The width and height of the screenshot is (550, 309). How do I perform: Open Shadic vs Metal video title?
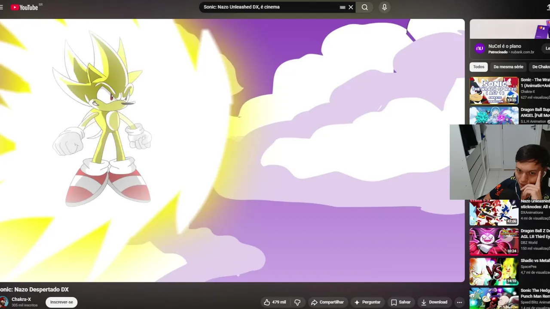point(535,261)
